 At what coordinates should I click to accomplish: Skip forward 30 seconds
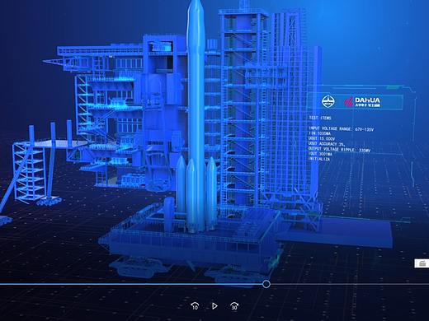[234, 306]
